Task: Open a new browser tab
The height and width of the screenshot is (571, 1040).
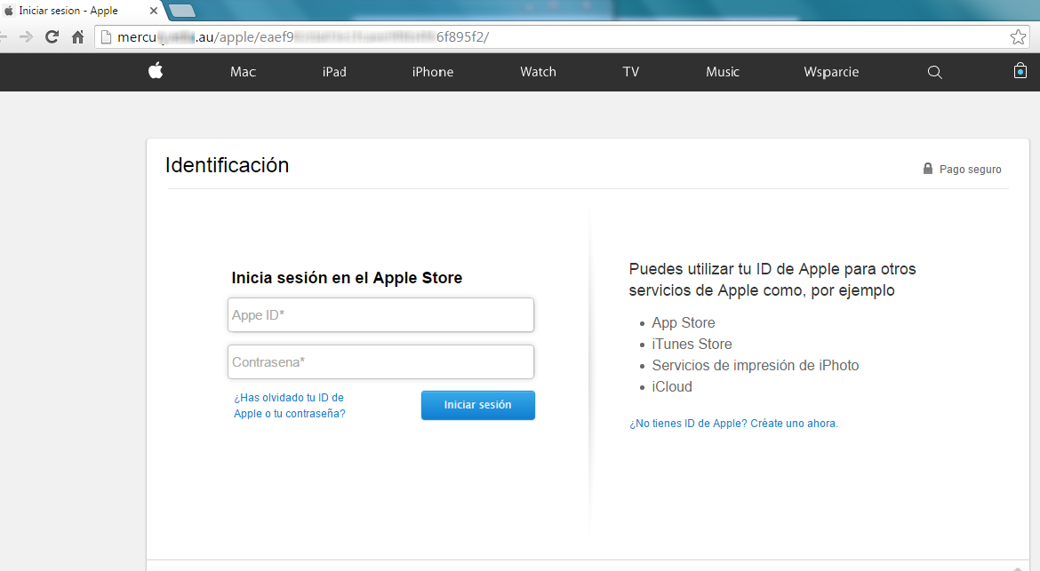Action: tap(181, 11)
